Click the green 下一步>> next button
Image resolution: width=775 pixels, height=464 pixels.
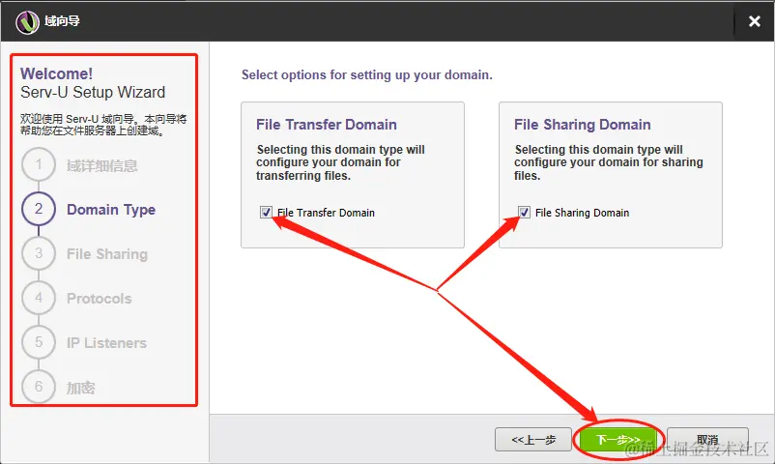pos(617,439)
